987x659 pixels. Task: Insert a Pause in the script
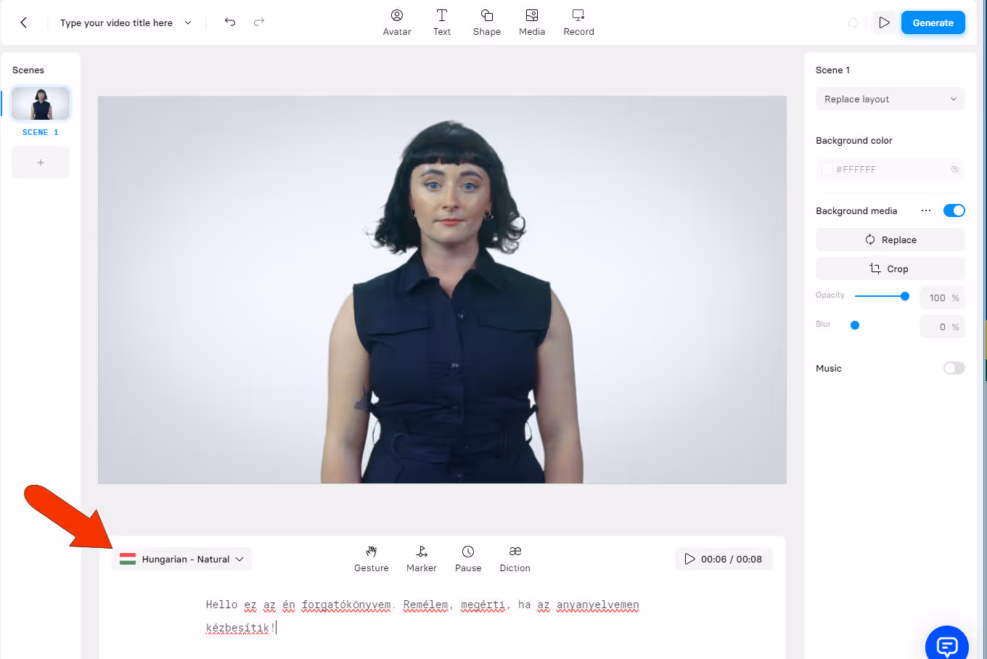(468, 559)
